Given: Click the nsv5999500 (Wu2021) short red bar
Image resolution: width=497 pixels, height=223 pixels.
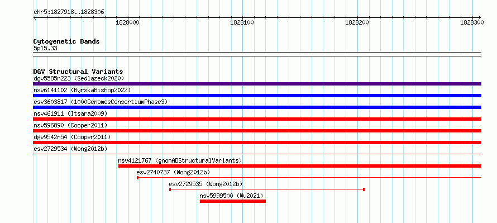Looking at the screenshot, I should [233, 201].
